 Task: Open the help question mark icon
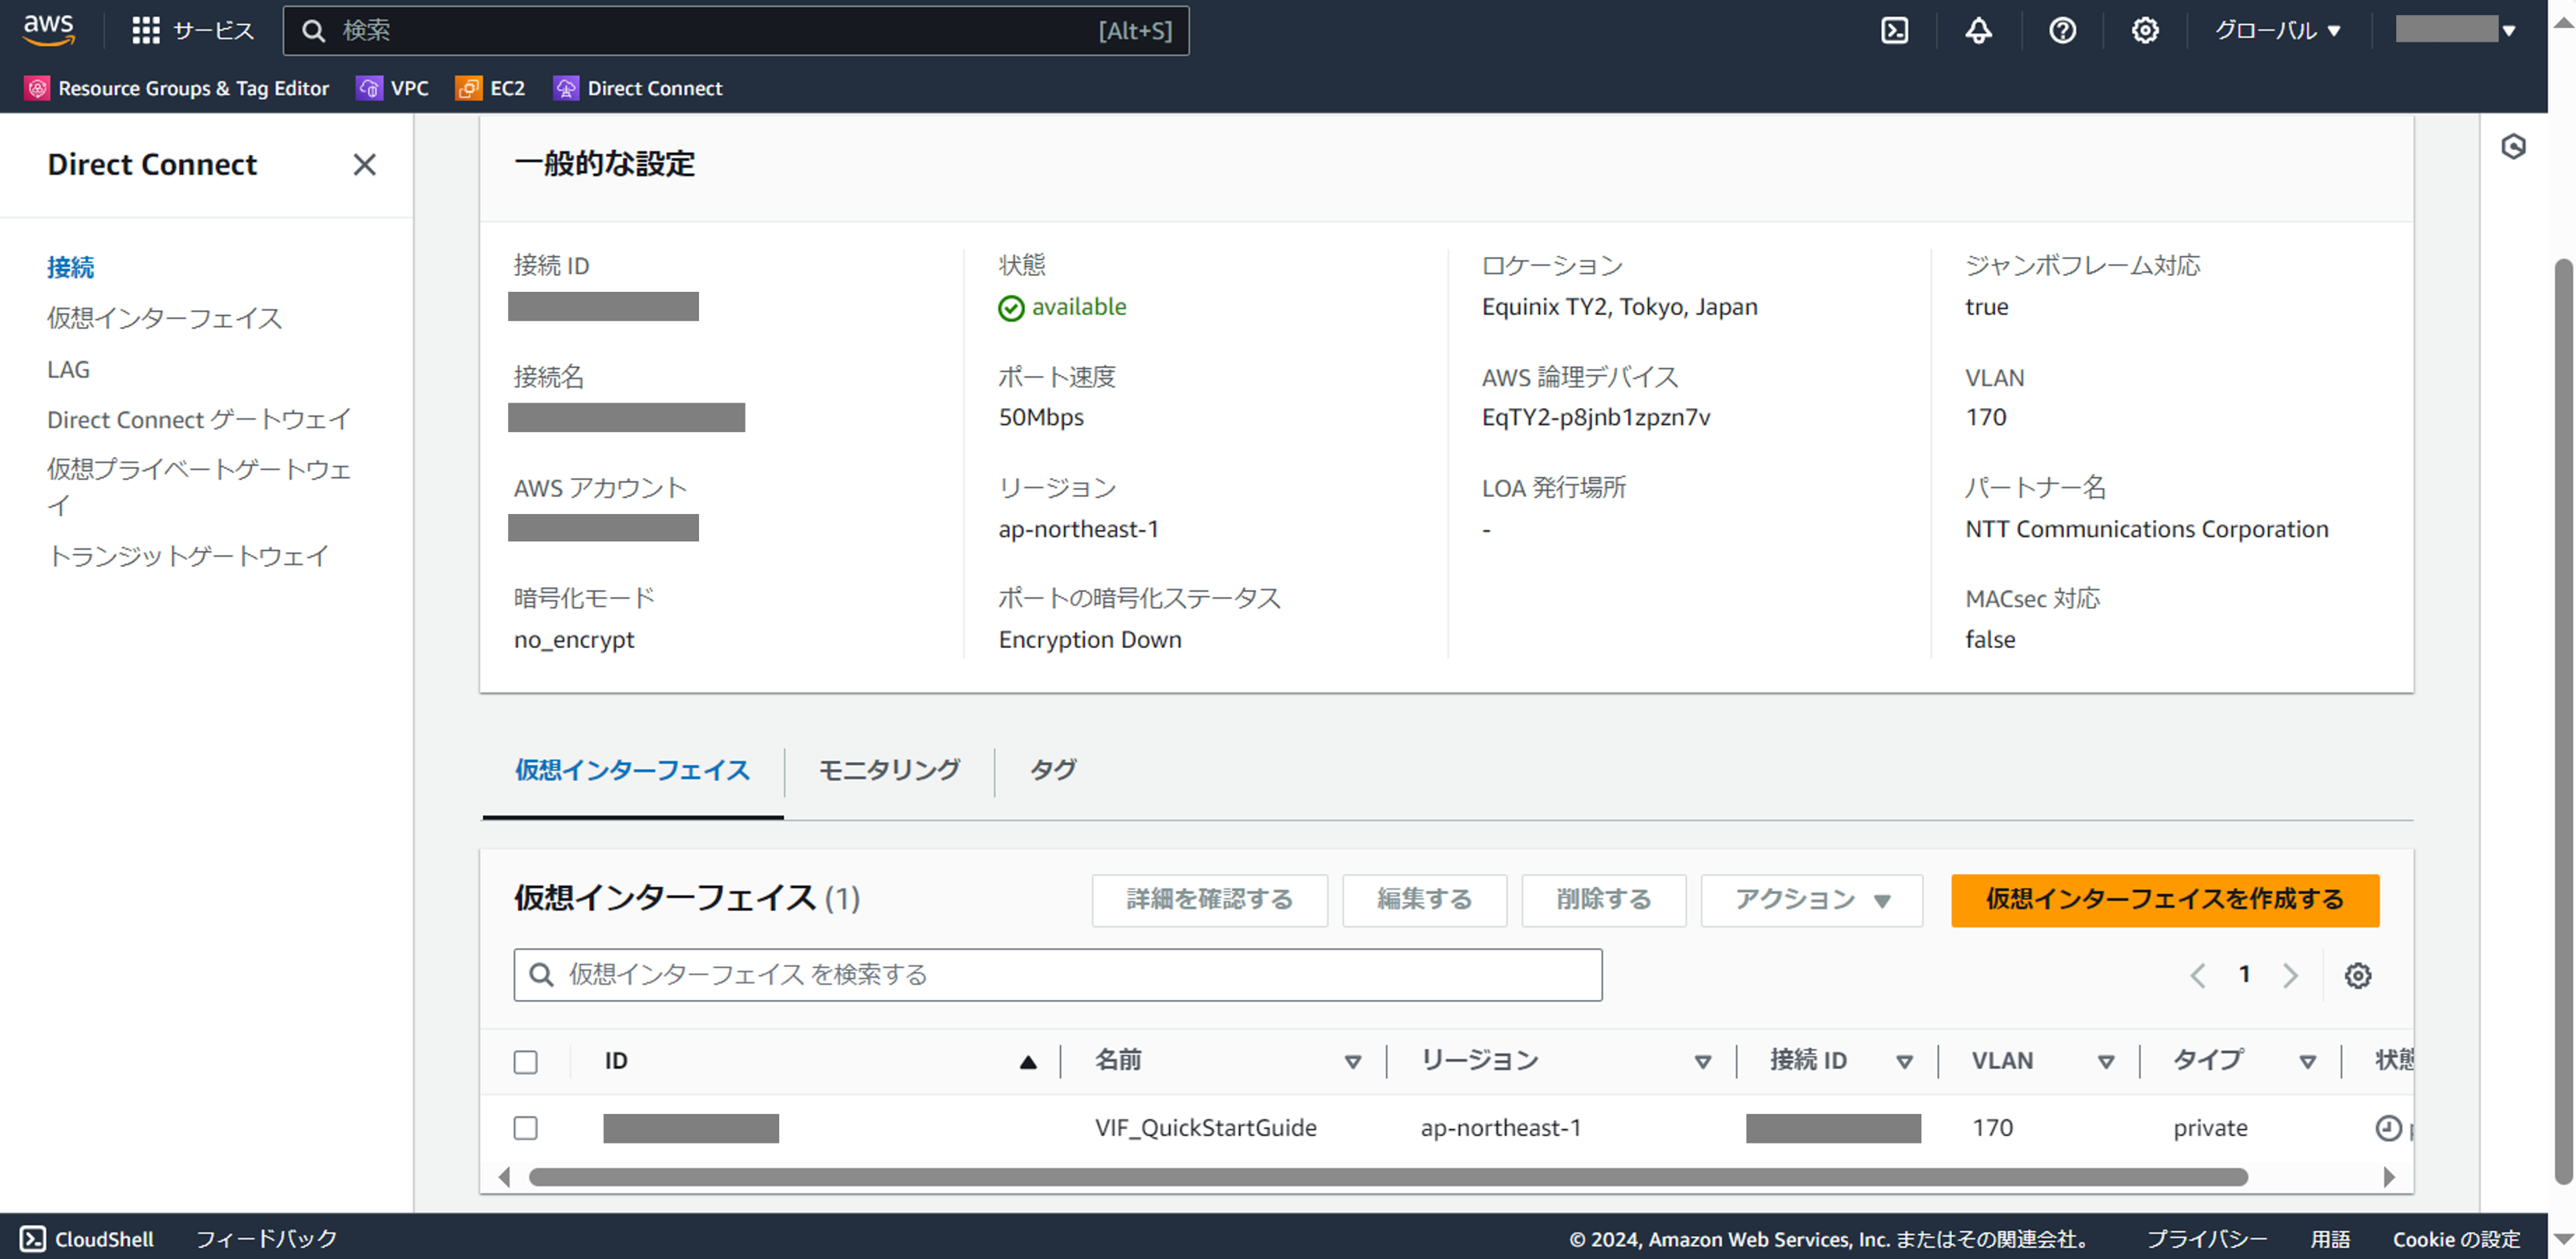(x=2062, y=31)
